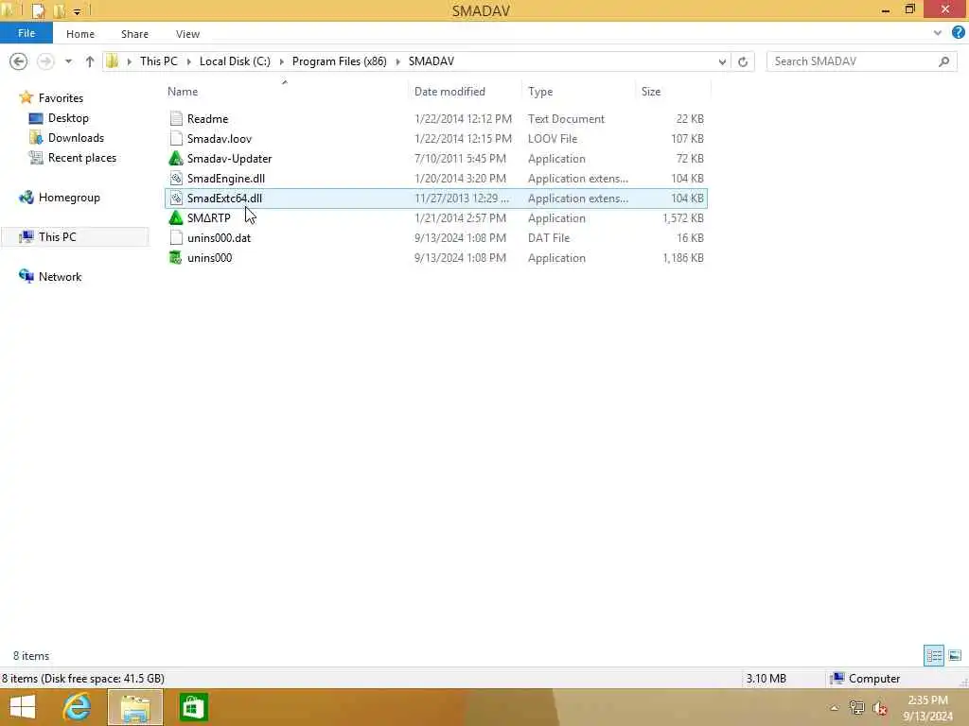The image size is (969, 726).
Task: Select the SMΔRTP application icon
Action: click(176, 218)
